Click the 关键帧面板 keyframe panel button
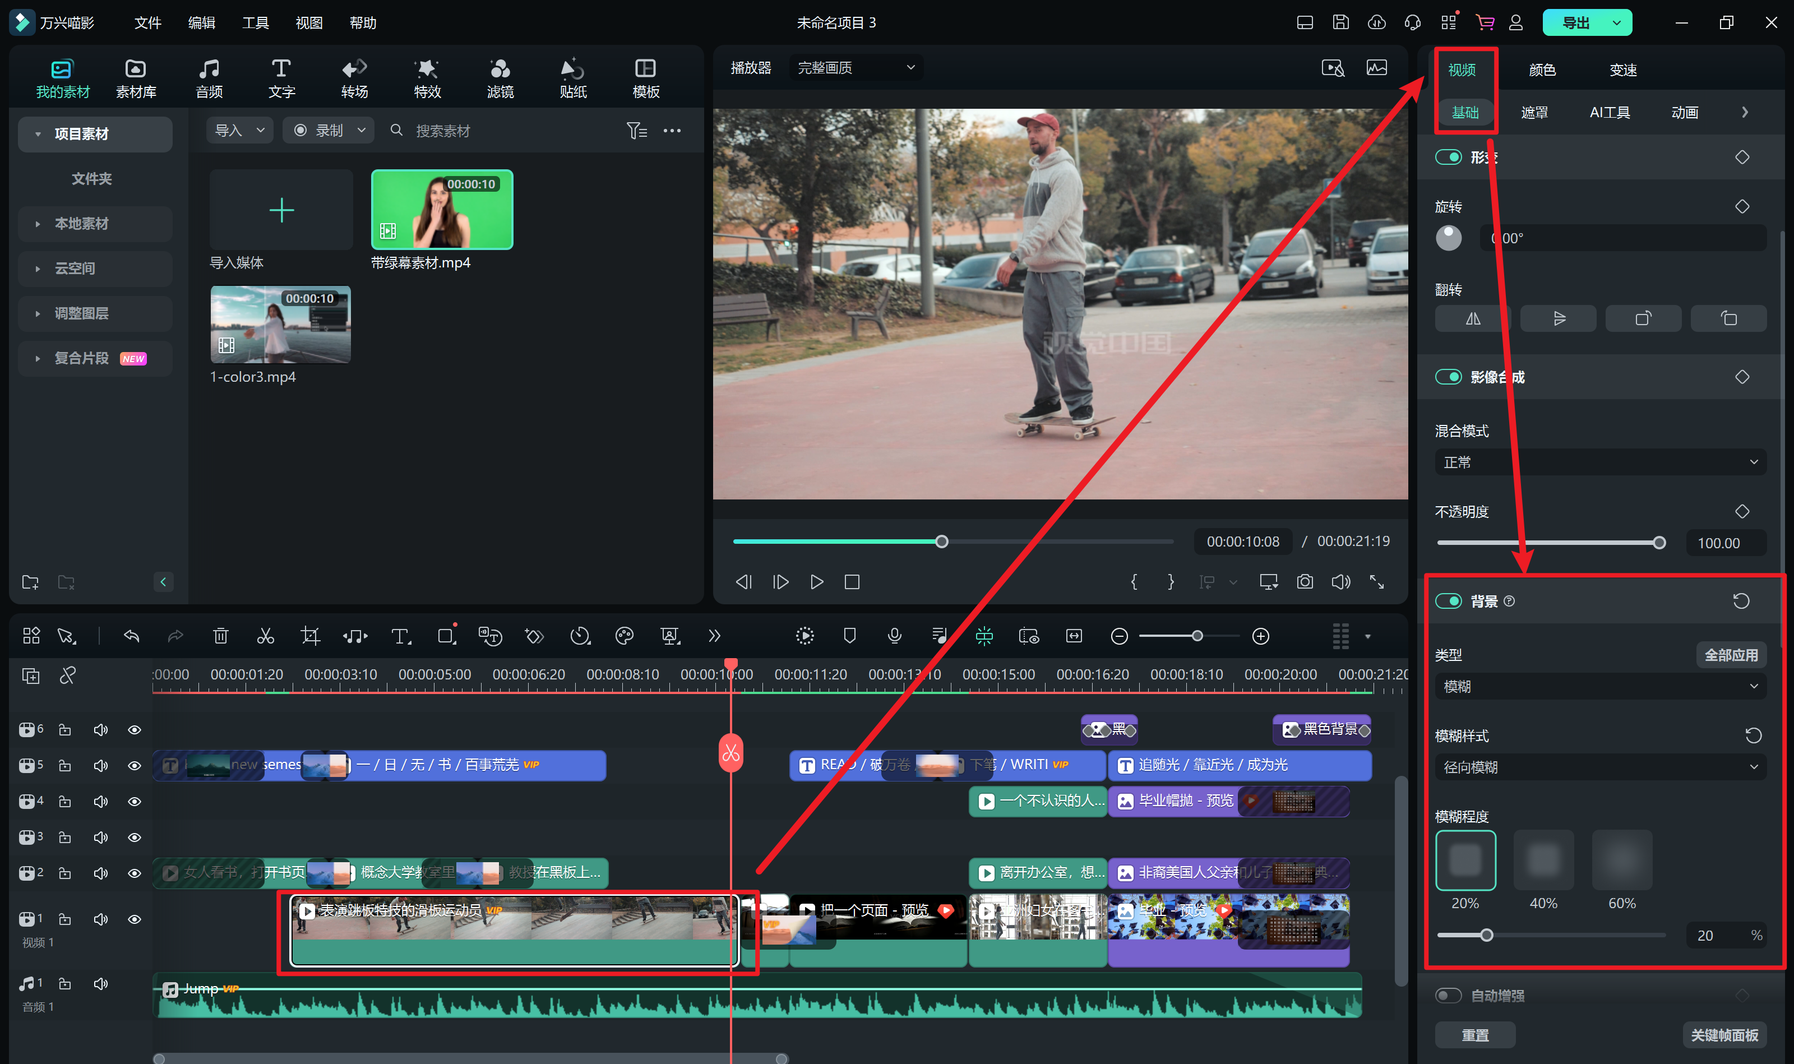The height and width of the screenshot is (1064, 1794). click(1724, 1035)
